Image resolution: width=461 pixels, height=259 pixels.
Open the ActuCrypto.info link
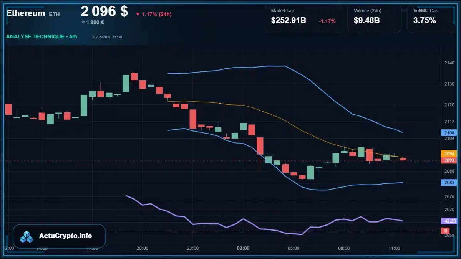[x=65, y=236]
